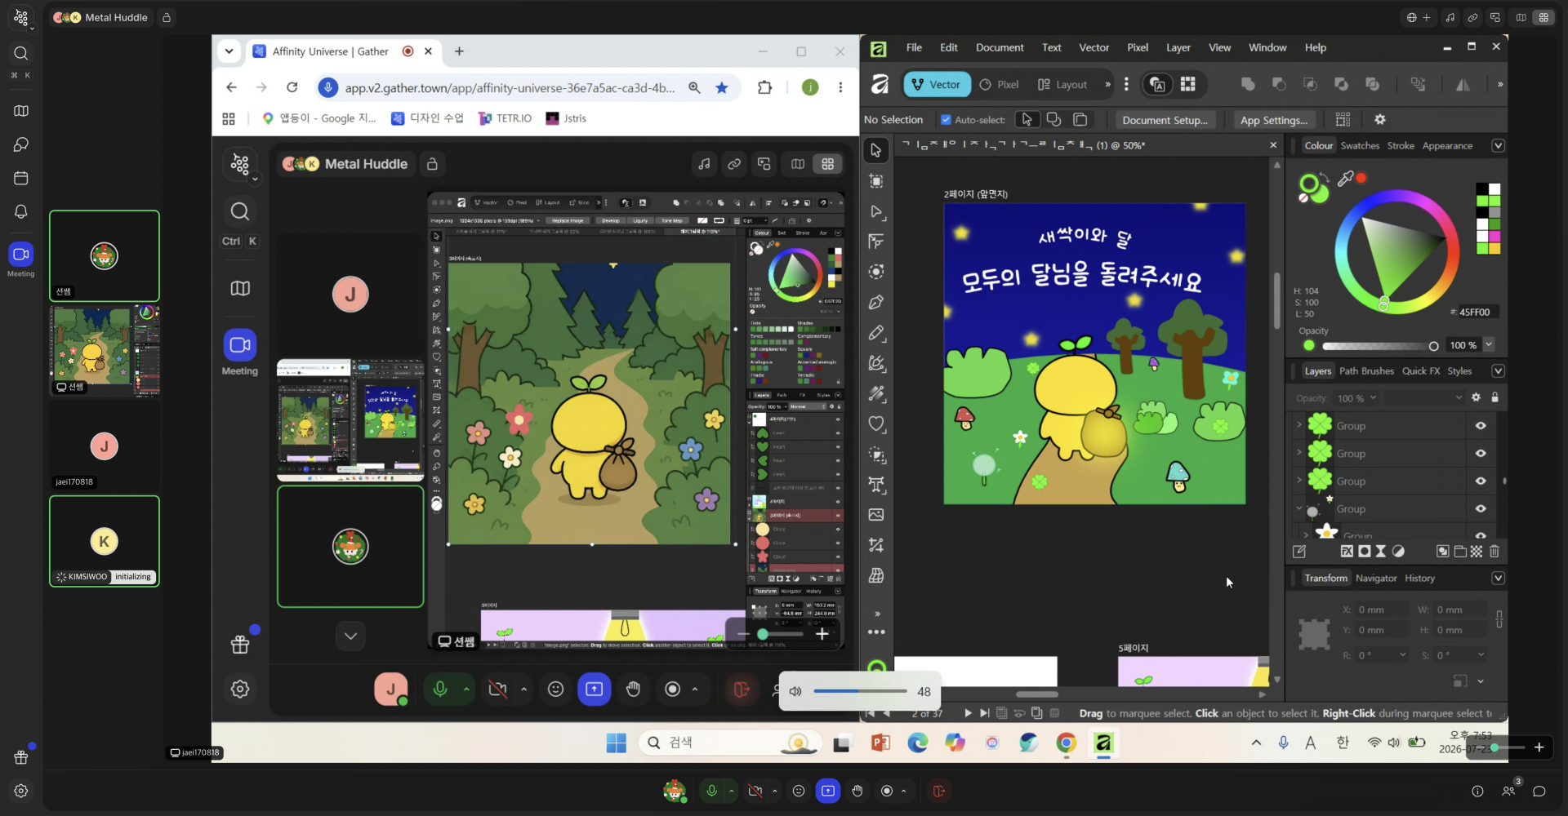This screenshot has height=816, width=1568.
Task: Click the Mask Layer icon in Layers panel
Action: 1364,552
